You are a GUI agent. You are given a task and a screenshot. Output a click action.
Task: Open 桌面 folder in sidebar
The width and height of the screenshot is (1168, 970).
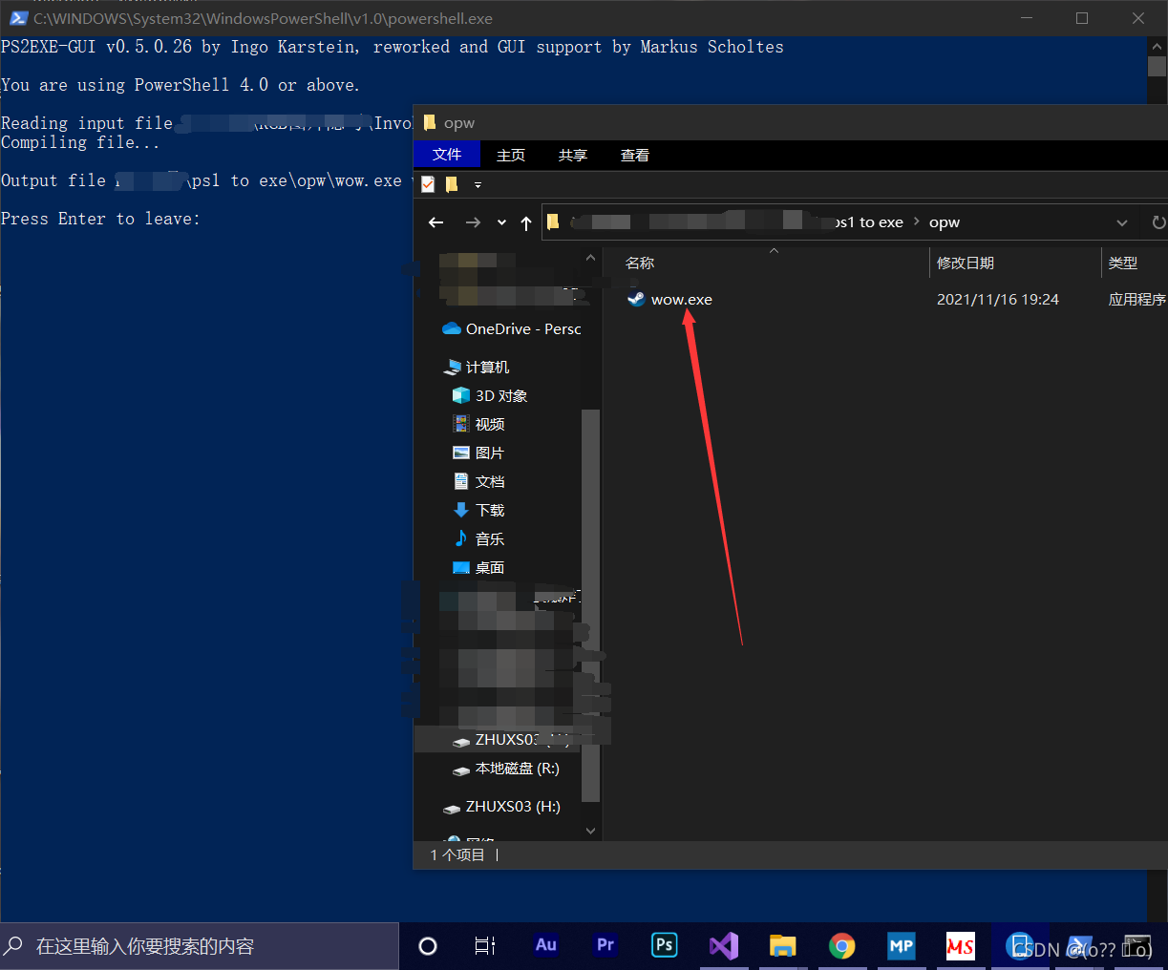(478, 567)
